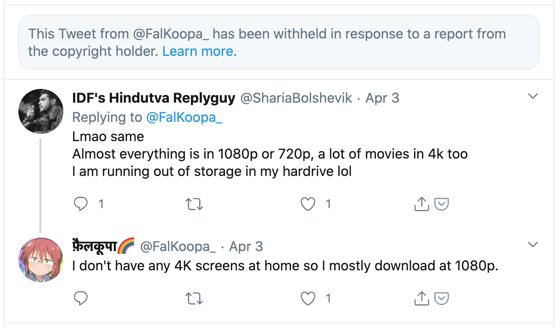Like the FalKoopa_ 1080p tweet
The image size is (560, 329).
[308, 299]
